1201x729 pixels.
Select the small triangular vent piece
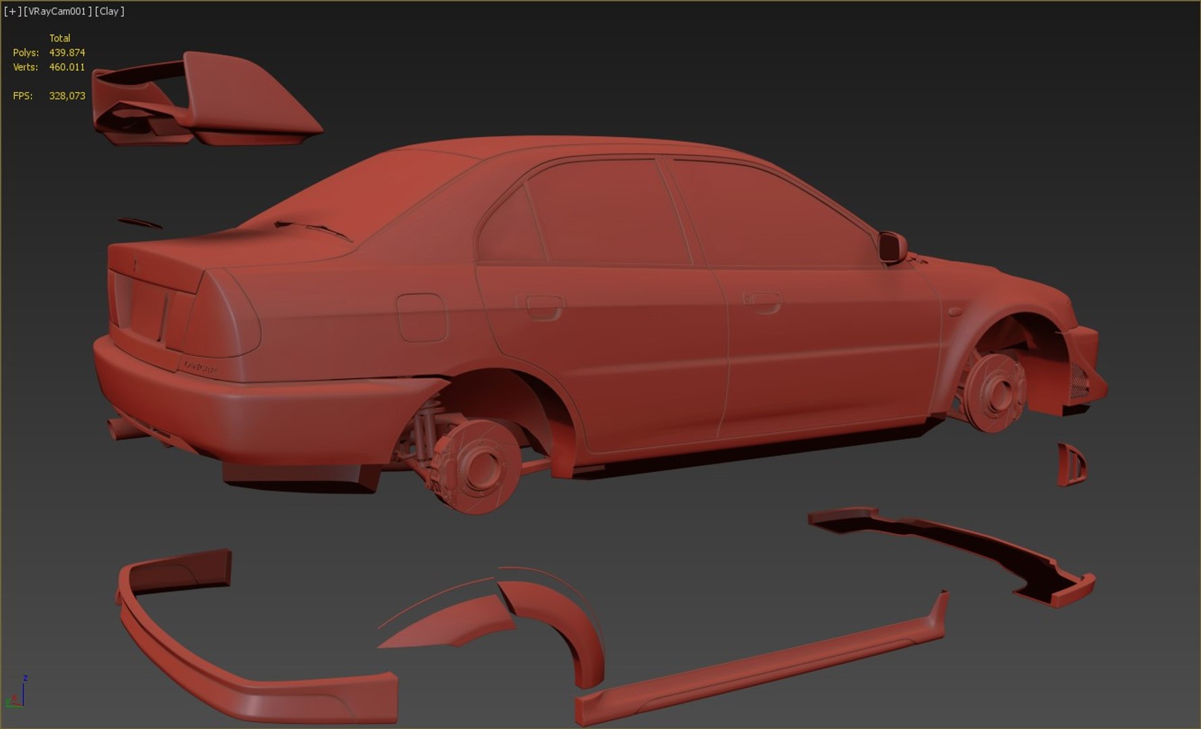[x=1071, y=464]
